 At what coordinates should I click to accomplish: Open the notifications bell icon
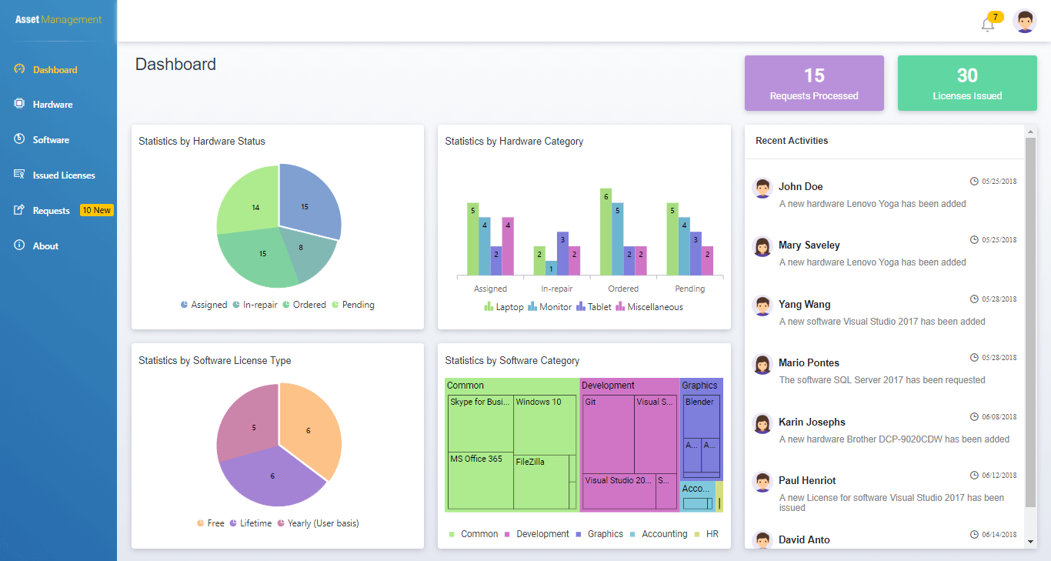(988, 25)
